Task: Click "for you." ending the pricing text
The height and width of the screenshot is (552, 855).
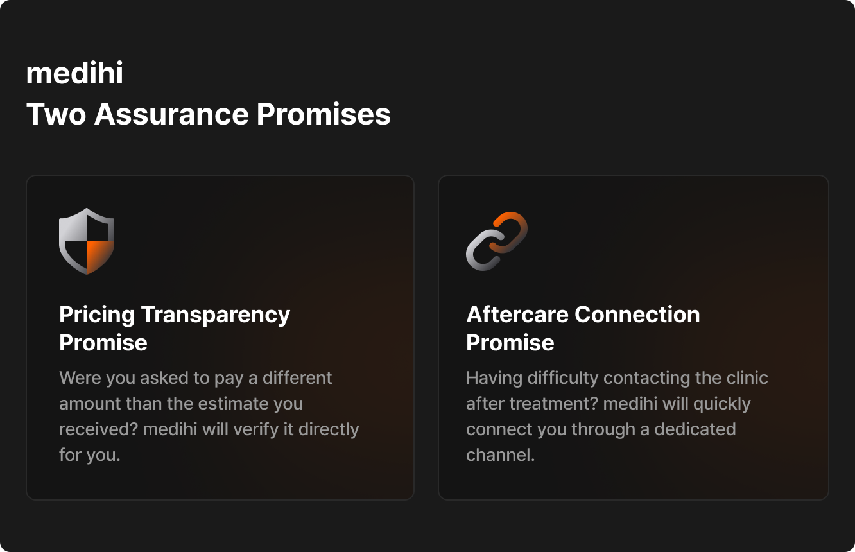Action: point(90,455)
